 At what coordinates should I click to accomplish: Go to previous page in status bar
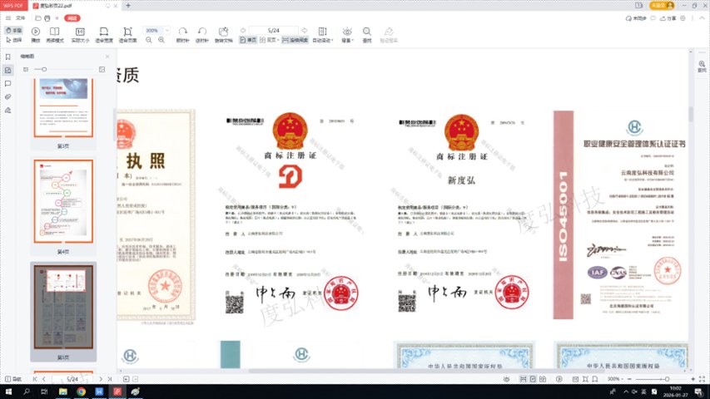click(x=44, y=379)
